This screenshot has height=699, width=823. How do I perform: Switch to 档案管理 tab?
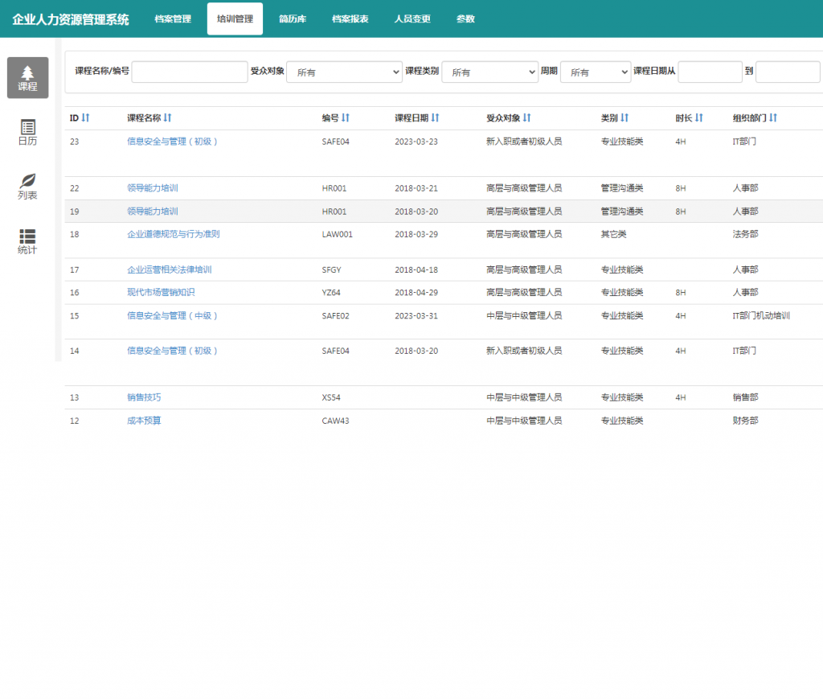click(x=173, y=19)
